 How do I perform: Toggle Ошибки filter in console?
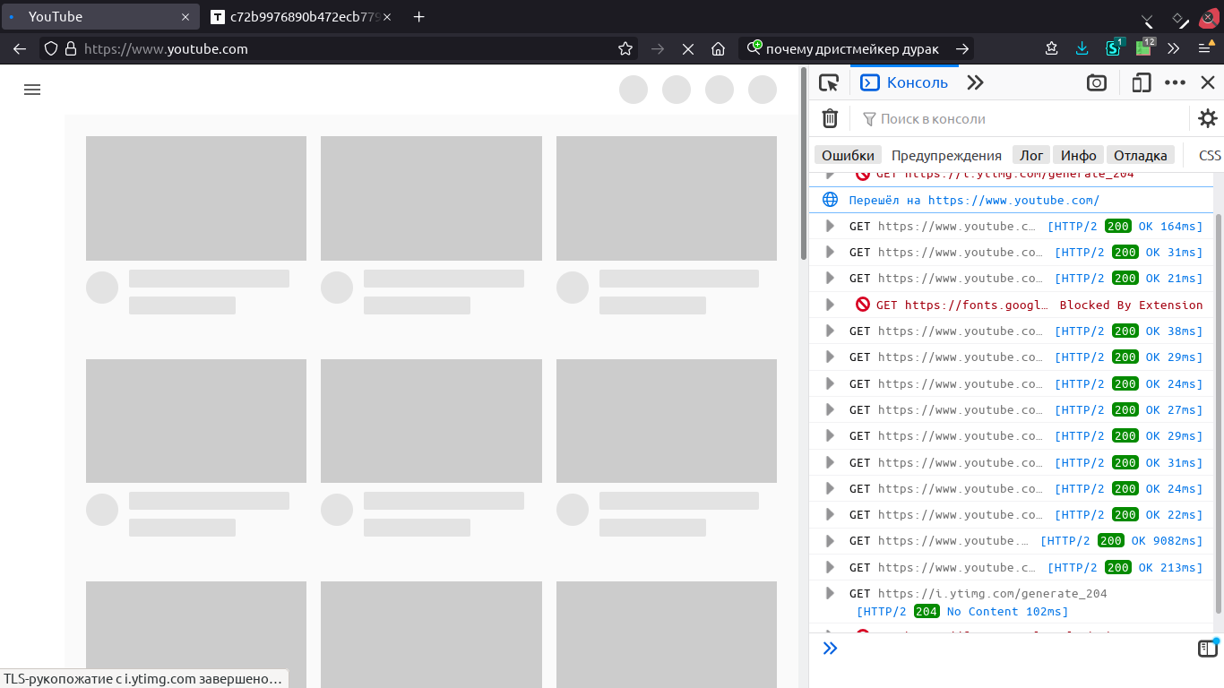click(x=848, y=155)
